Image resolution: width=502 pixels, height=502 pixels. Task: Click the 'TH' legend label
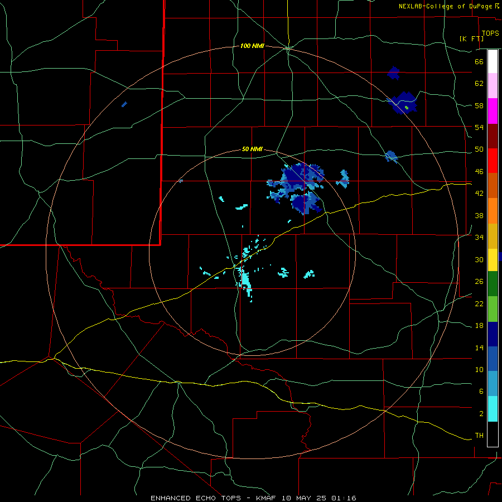click(x=479, y=436)
